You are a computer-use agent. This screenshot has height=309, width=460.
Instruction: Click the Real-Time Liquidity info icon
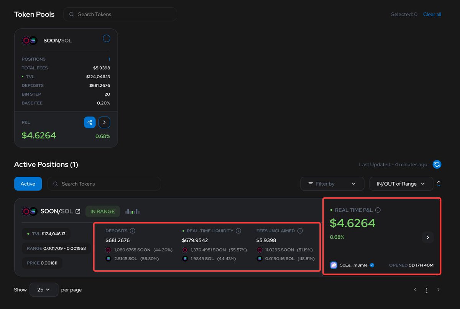238,231
